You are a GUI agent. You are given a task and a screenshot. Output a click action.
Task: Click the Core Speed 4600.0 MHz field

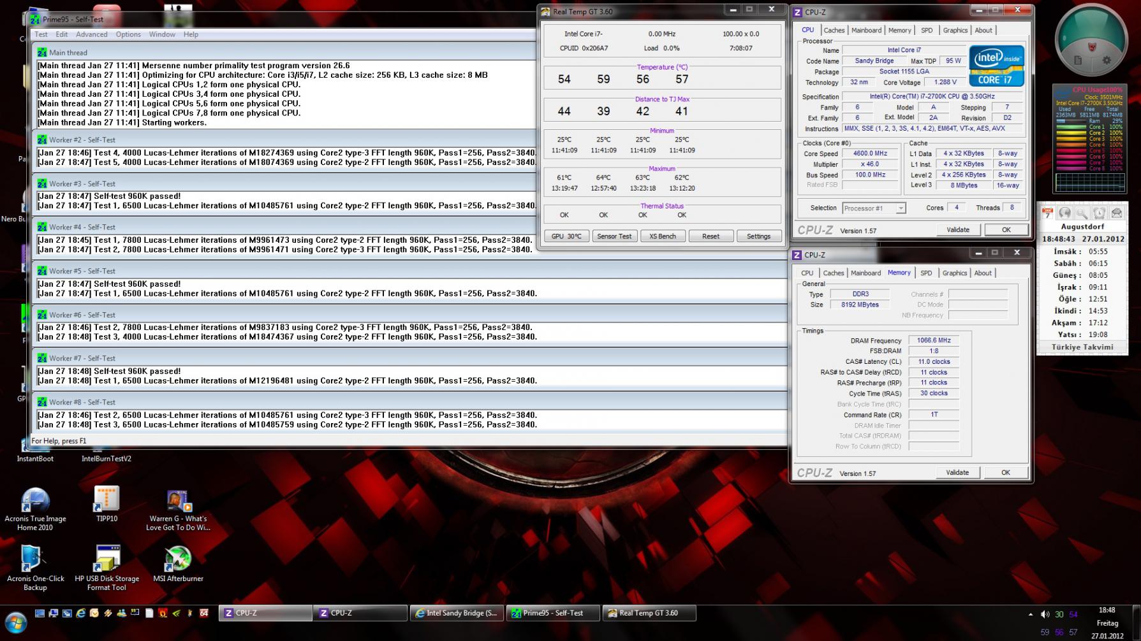click(x=870, y=154)
